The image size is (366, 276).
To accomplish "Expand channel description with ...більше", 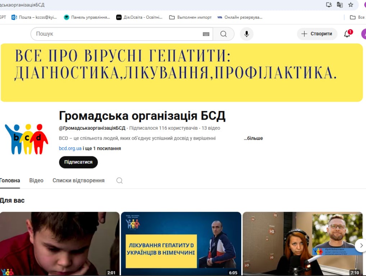I will [x=253, y=138].
